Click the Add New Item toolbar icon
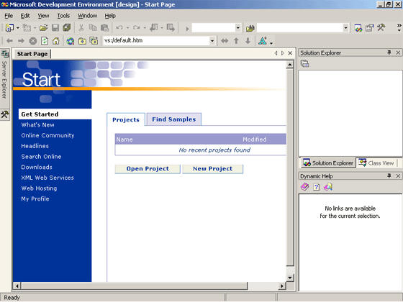This screenshot has width=403, height=302. click(x=27, y=28)
